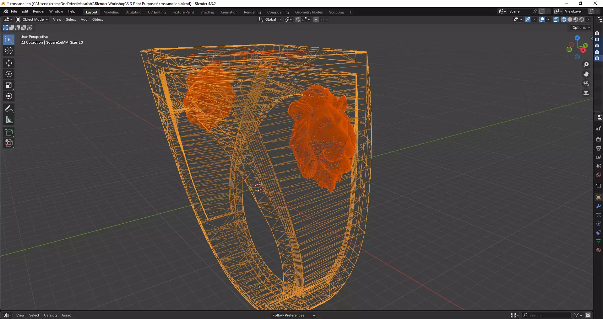Screen dimensions: 603x319
Task: Open the viewport Add menu
Action: tap(84, 19)
